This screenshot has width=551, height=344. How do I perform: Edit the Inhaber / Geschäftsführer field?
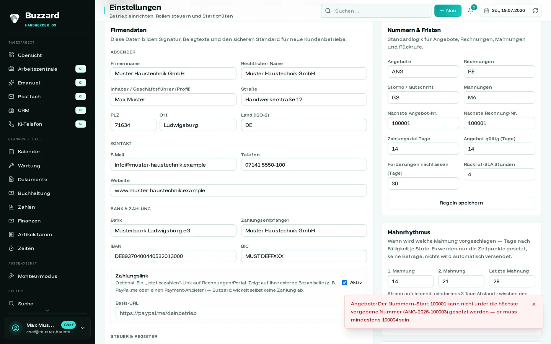pos(173,99)
